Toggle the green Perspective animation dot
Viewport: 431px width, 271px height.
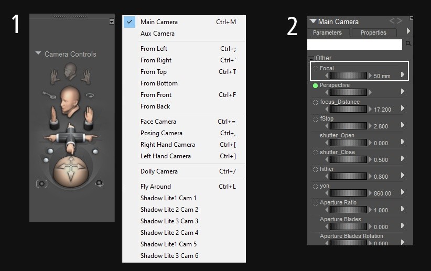[x=315, y=85]
